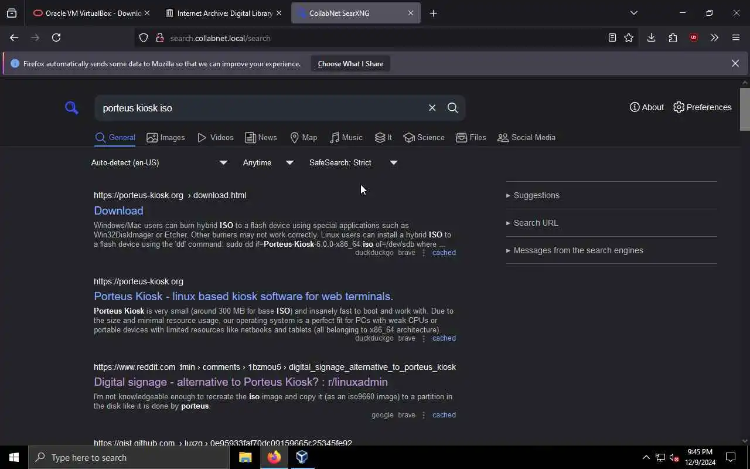Switch to the News search tab
The image size is (750, 469).
(x=261, y=138)
